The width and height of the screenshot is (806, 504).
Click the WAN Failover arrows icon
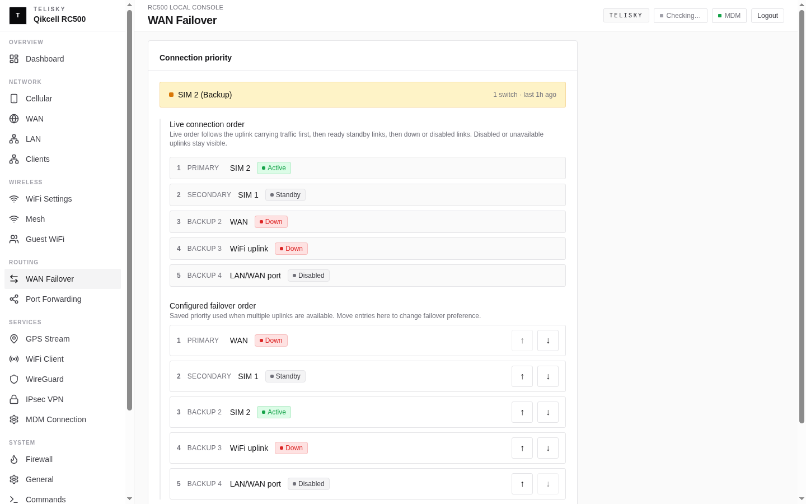(14, 279)
